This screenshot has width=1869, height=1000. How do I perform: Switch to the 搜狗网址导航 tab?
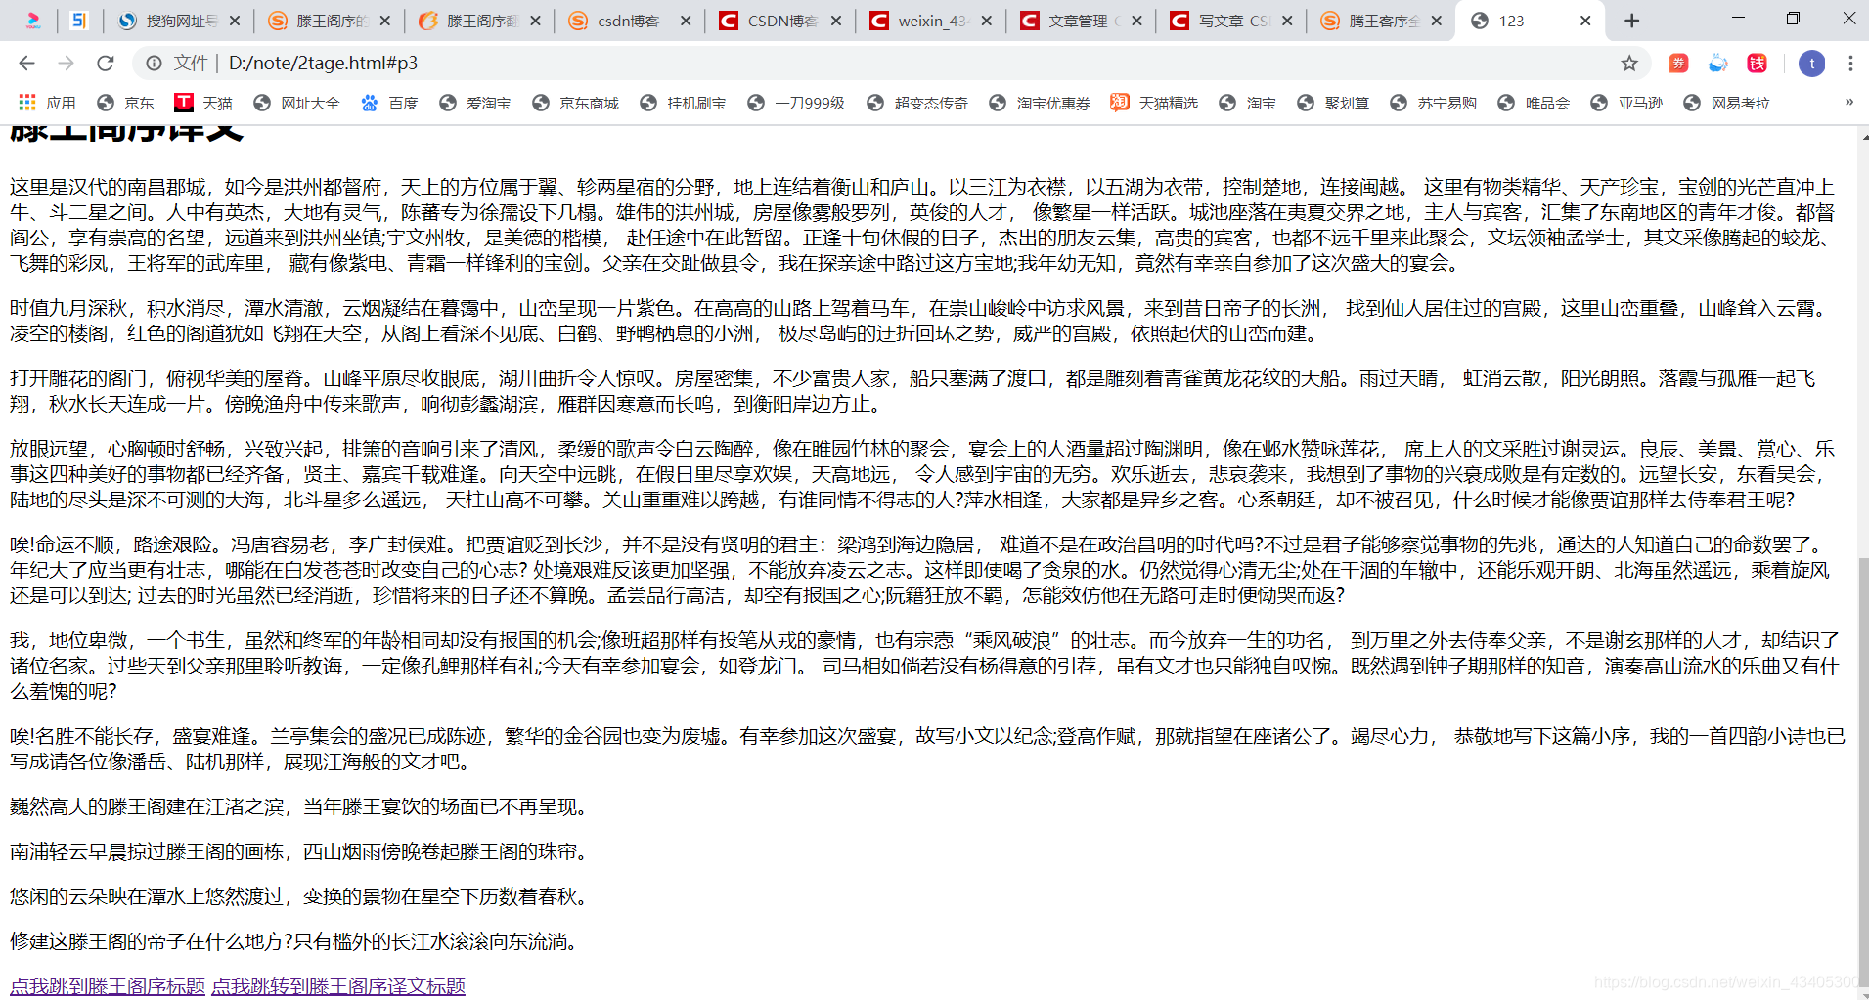point(179,21)
